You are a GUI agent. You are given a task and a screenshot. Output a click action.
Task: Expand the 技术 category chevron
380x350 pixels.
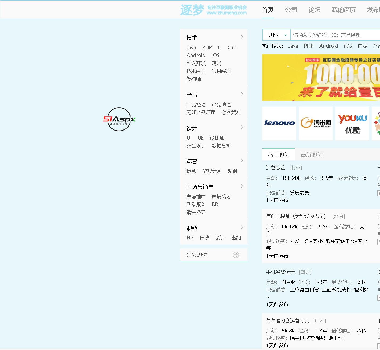(x=242, y=37)
